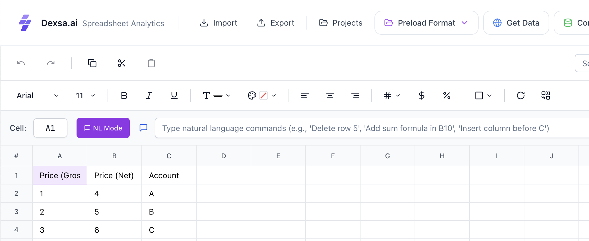
Task: Expand the fill color chevron
Action: coord(274,95)
